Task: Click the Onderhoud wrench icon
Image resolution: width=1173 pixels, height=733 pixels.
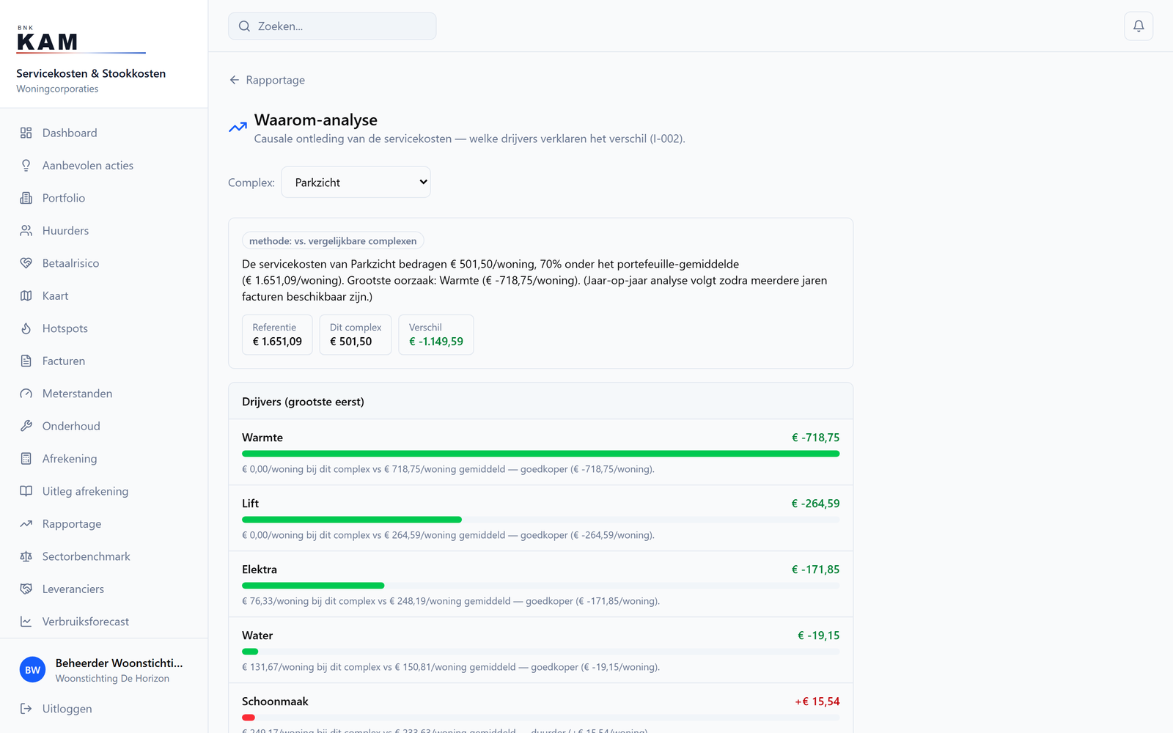Action: pos(26,426)
